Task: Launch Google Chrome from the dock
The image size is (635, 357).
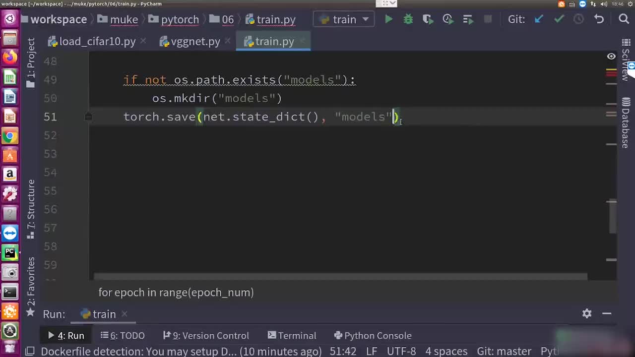Action: coord(10,136)
